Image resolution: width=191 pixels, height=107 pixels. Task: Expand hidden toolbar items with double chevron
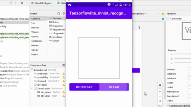[x=158, y=13]
